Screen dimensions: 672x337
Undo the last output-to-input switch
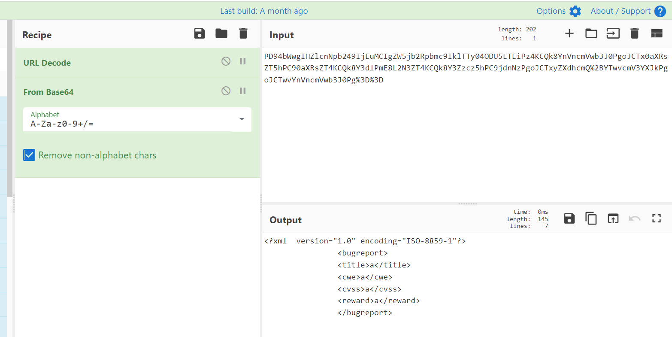(x=635, y=219)
